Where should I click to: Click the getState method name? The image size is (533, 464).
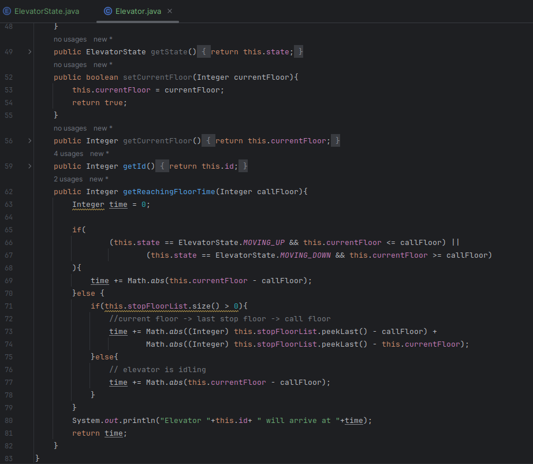tap(169, 51)
